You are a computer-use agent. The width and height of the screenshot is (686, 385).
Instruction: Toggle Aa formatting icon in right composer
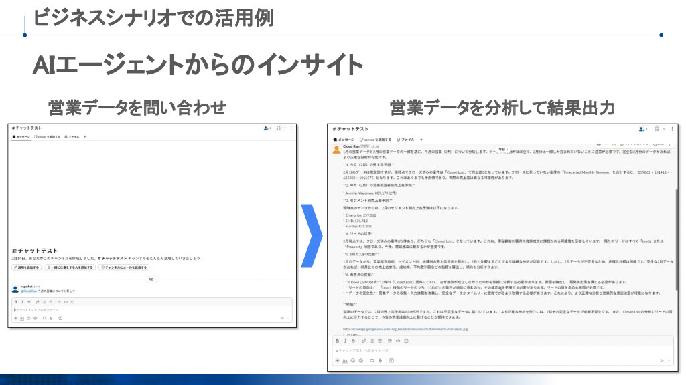coord(345,360)
